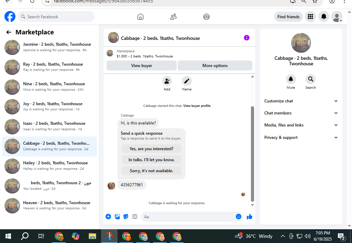The height and width of the screenshot is (243, 352).
Task: Open Windows Start menu
Action: 8,236
